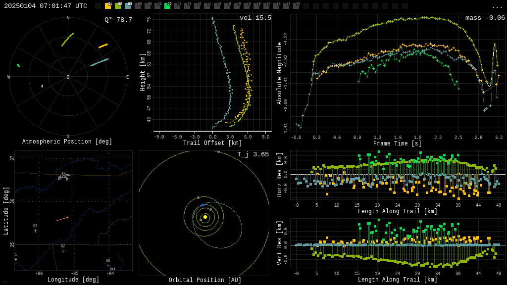This screenshot has width=507, height=285.
Task: Toggle the orange station 01 box
Action: 108,6
